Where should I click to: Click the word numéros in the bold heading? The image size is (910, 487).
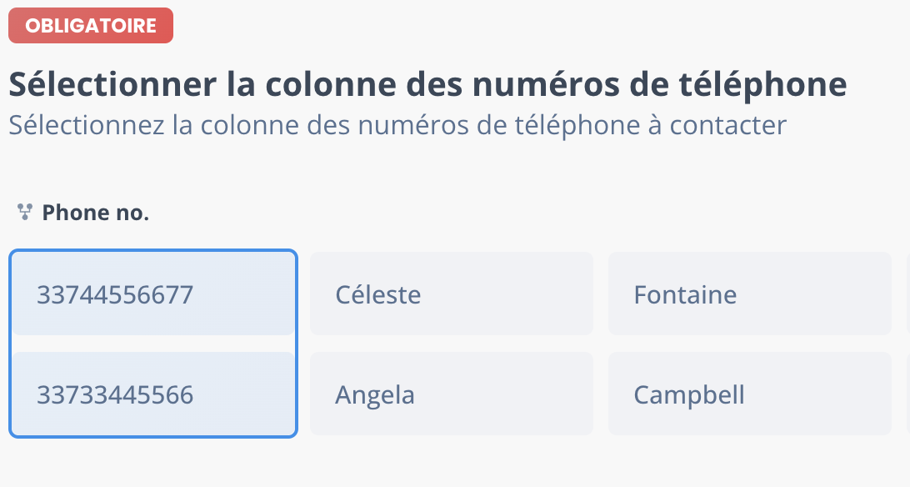coord(546,84)
